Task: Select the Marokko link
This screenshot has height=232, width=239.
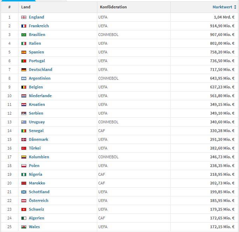Action: click(37, 183)
